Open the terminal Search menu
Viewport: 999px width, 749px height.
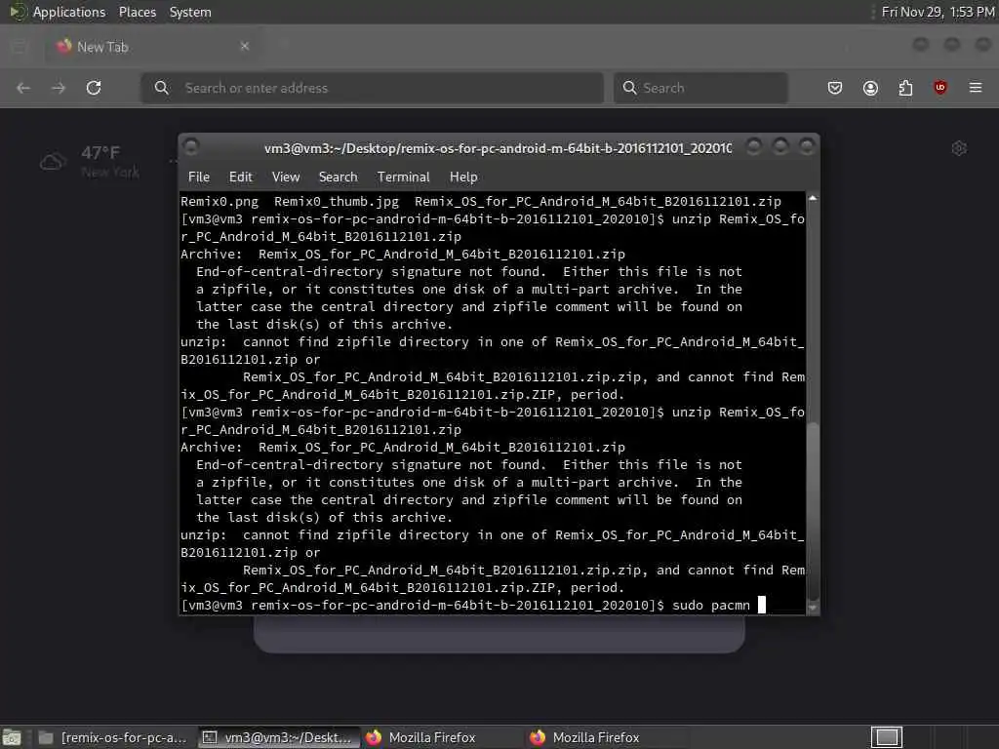pos(338,177)
